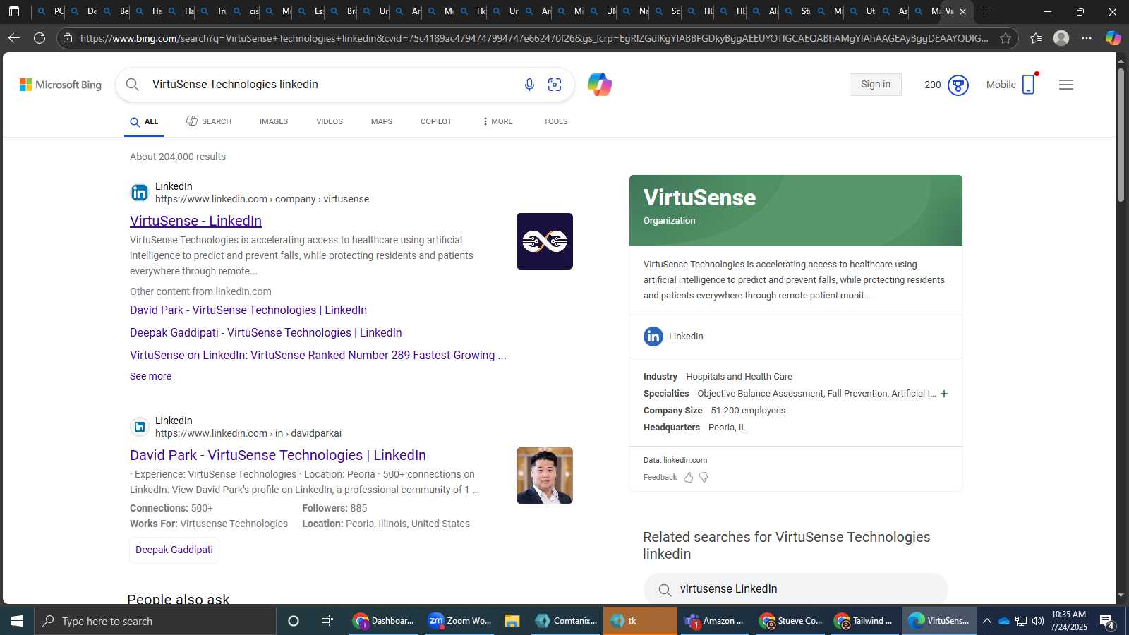The width and height of the screenshot is (1129, 635).
Task: Open the hamburger settings menu
Action: 1066,85
